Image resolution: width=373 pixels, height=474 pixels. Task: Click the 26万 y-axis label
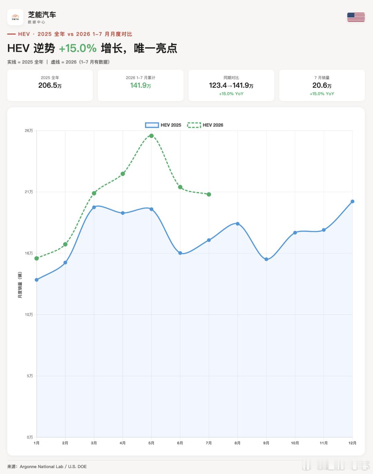29,131
